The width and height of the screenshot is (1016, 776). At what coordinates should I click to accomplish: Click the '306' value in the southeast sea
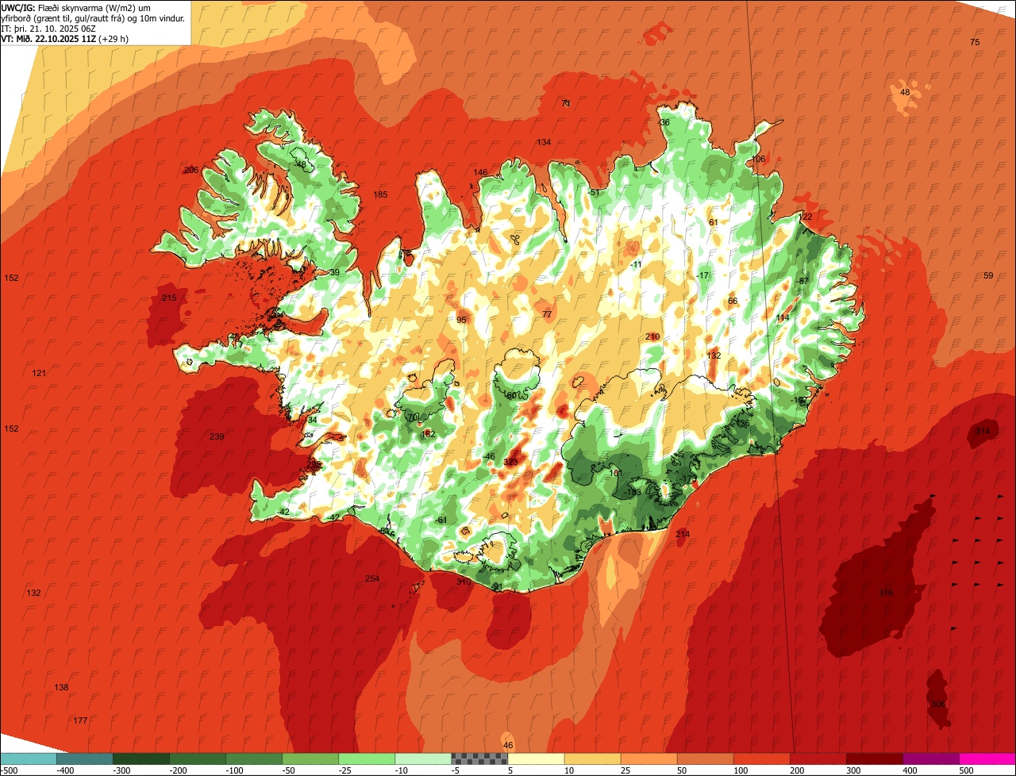coord(938,704)
